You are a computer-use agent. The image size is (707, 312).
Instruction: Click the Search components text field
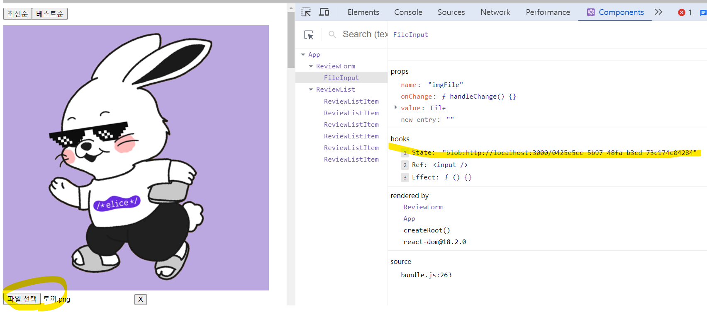click(365, 34)
